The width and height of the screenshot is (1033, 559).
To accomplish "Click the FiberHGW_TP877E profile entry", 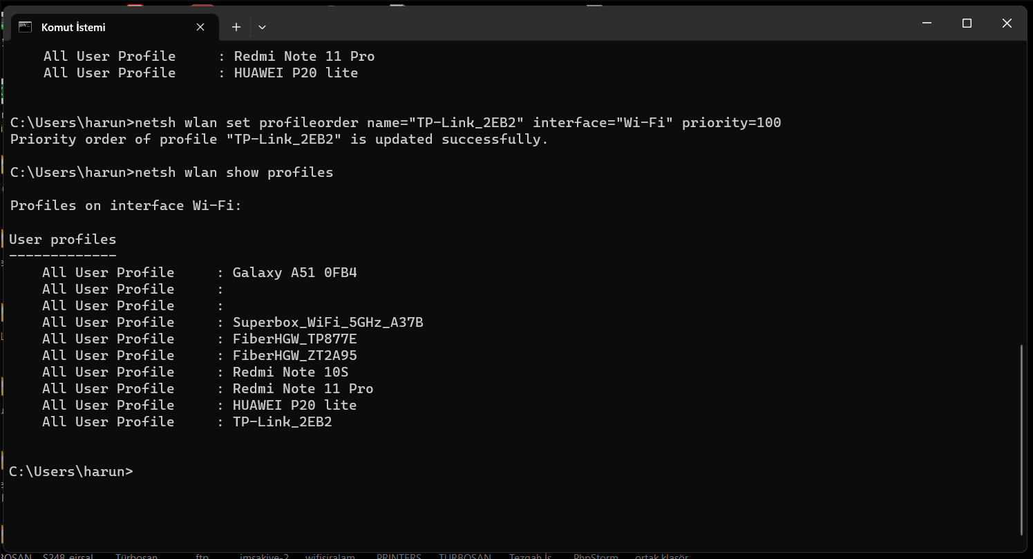I will pos(294,339).
